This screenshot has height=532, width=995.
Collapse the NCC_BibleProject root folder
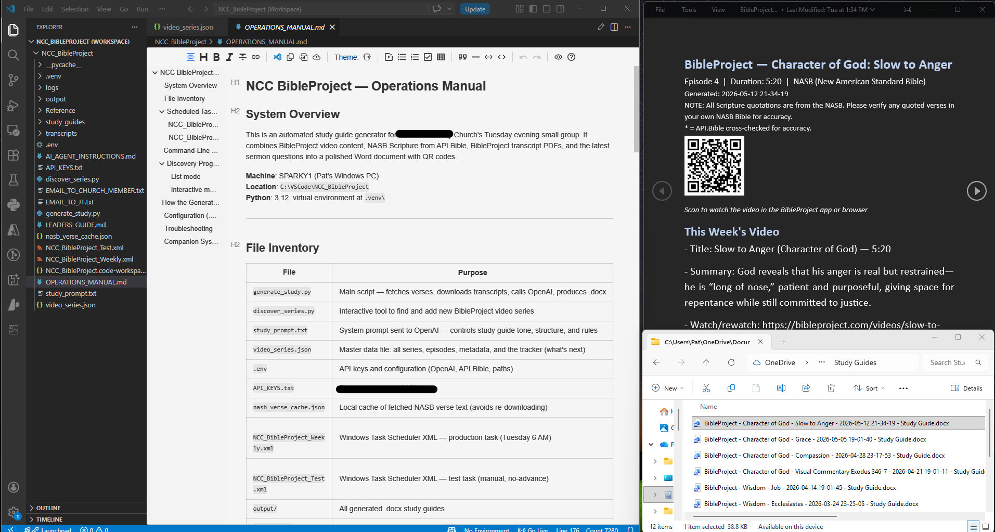tap(36, 53)
